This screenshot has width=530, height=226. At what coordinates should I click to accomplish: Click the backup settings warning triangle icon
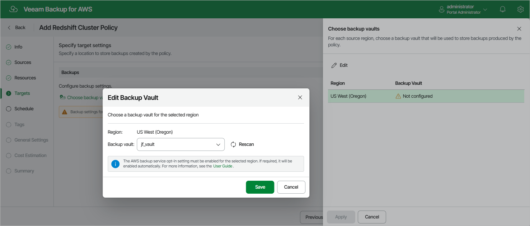pos(65,112)
